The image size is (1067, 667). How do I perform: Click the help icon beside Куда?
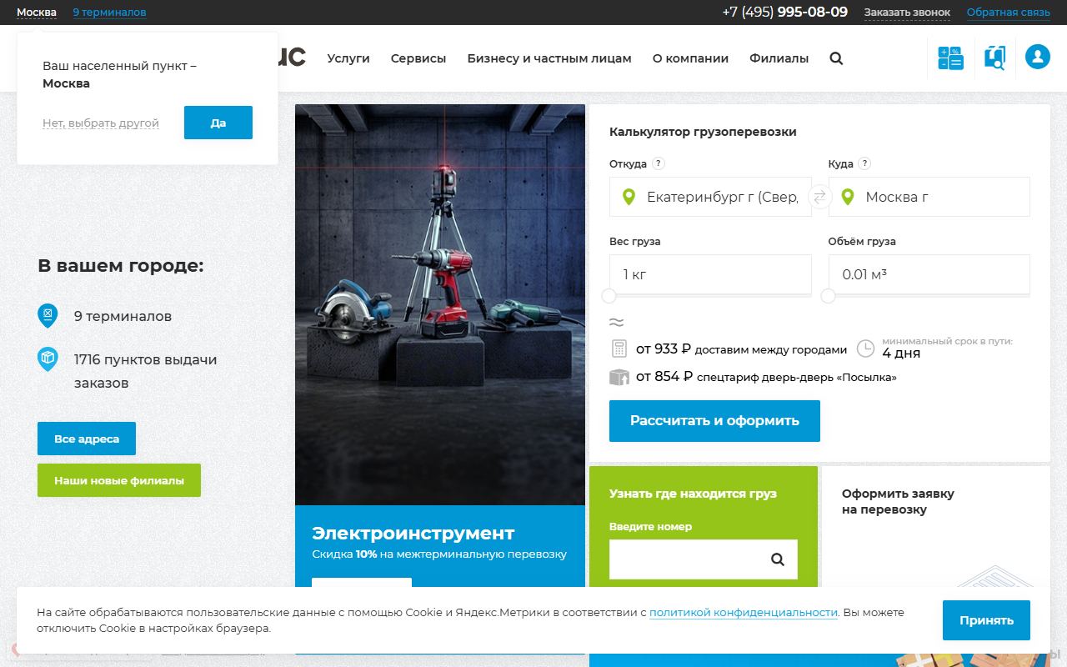point(864,163)
